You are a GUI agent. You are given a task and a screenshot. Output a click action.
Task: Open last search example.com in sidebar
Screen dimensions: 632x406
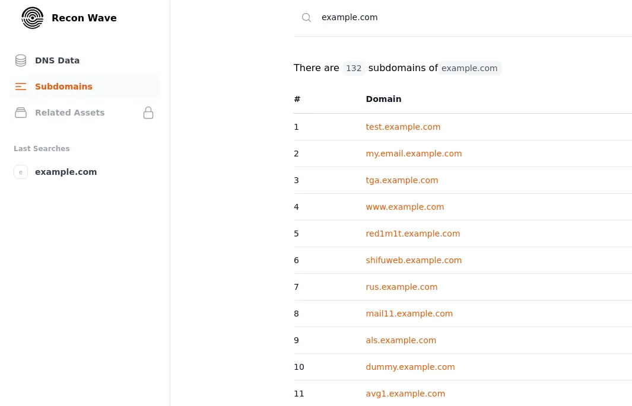pos(66,172)
